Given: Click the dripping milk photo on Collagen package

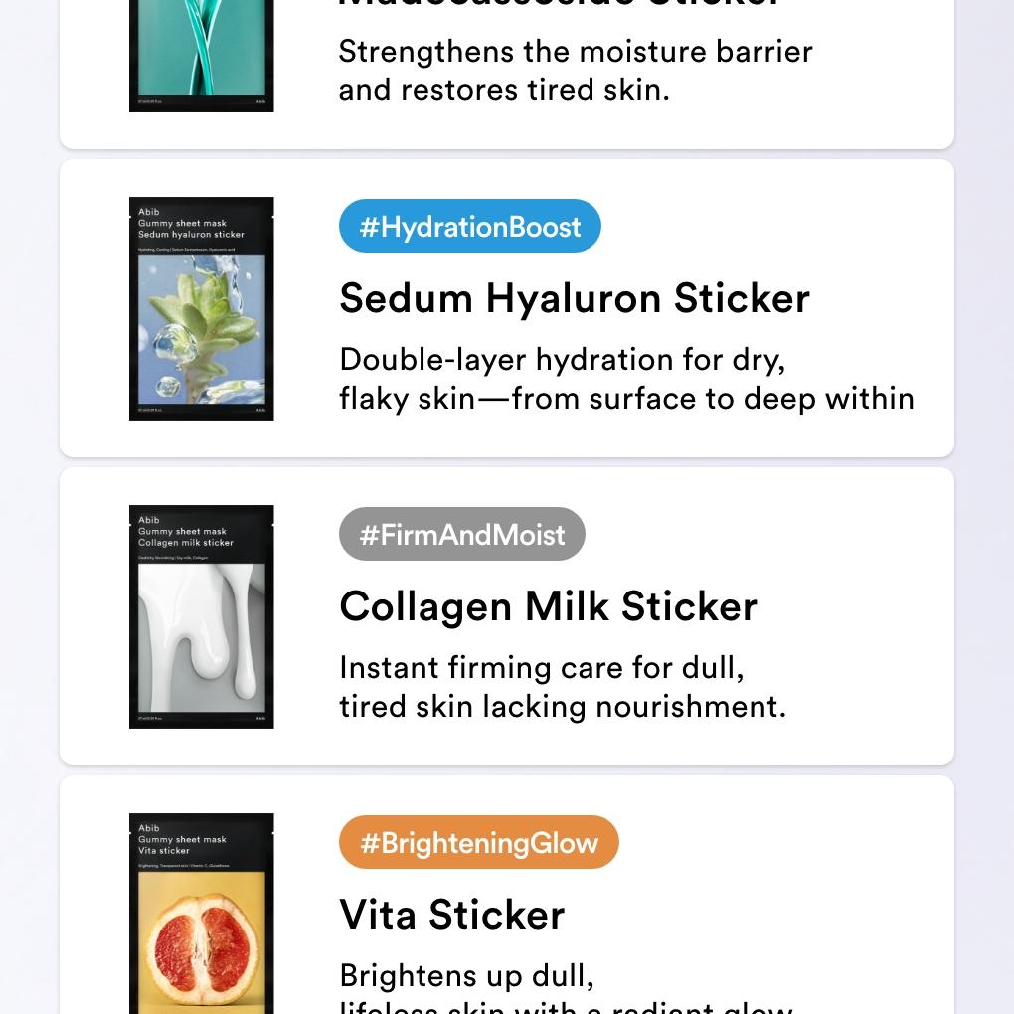Looking at the screenshot, I should 202,636.
